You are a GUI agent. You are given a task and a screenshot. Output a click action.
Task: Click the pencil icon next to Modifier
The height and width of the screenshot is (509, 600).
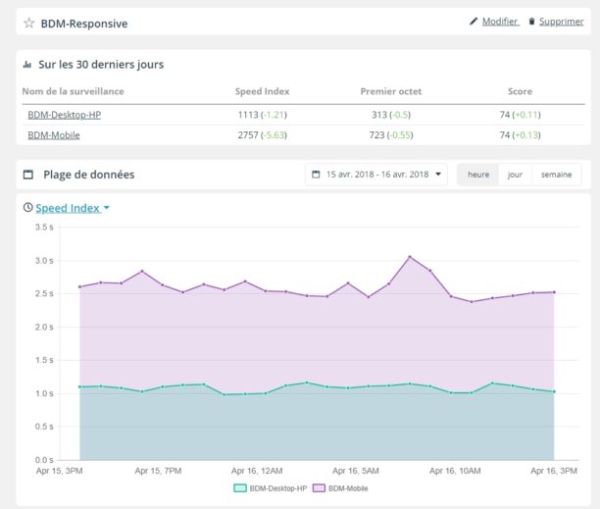[474, 21]
